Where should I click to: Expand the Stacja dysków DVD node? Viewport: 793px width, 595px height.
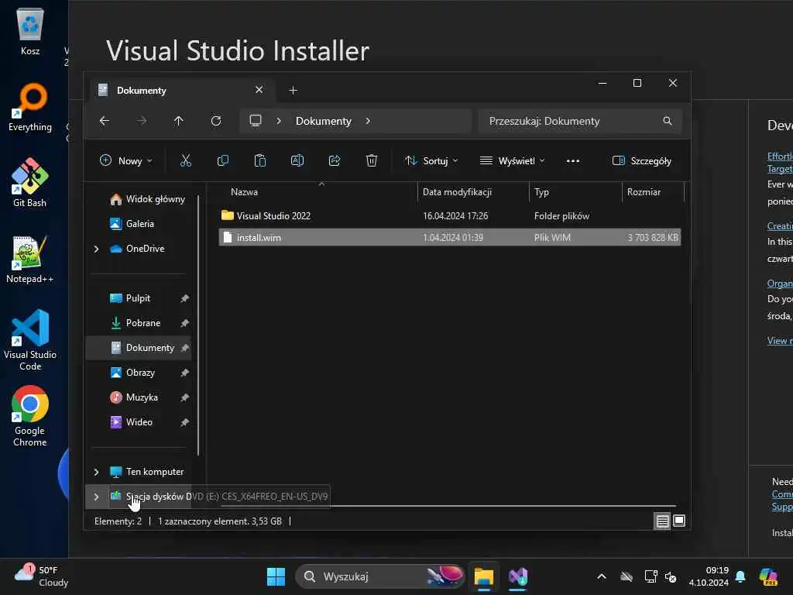coord(96,497)
